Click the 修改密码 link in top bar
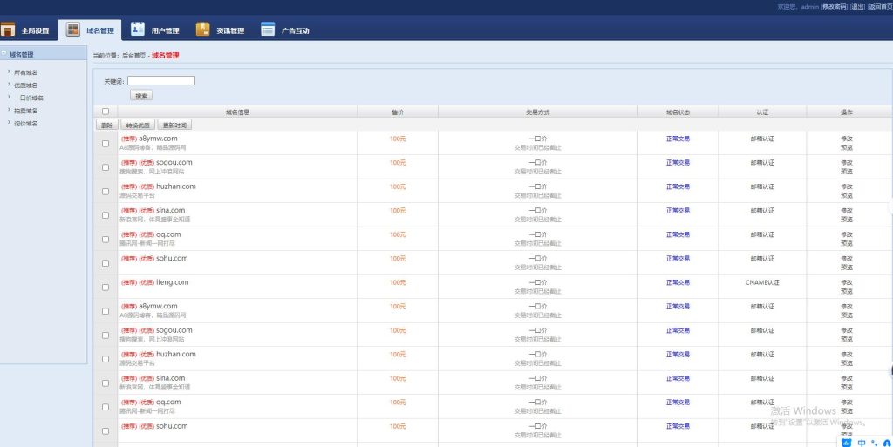The image size is (893, 447). click(835, 7)
